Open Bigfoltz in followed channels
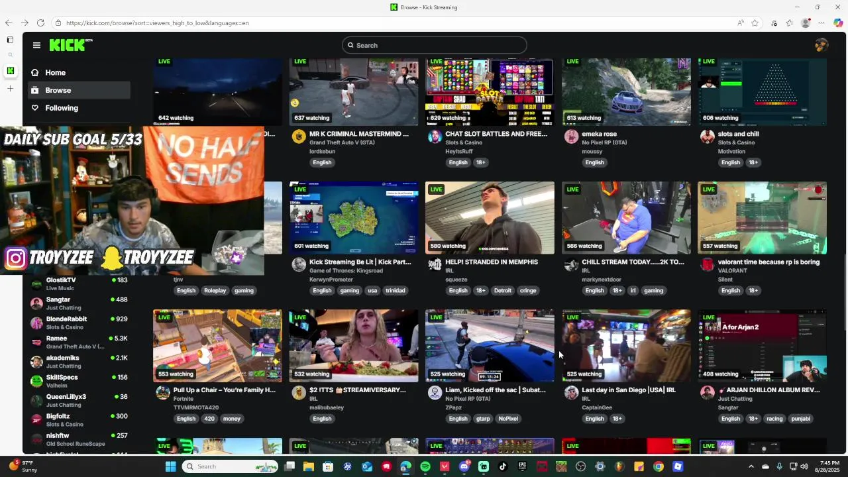Viewport: 848px width, 477px height. (79, 420)
